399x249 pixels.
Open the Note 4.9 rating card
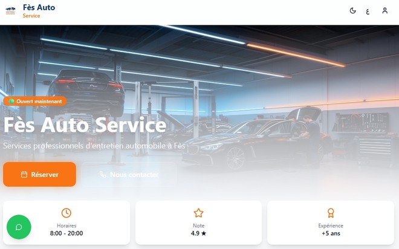[198, 222]
